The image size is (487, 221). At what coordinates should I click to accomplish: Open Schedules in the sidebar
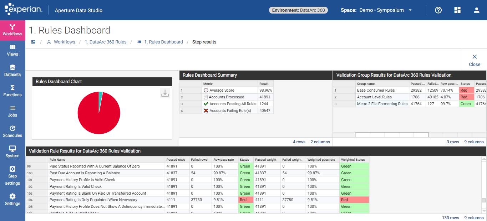click(12, 132)
